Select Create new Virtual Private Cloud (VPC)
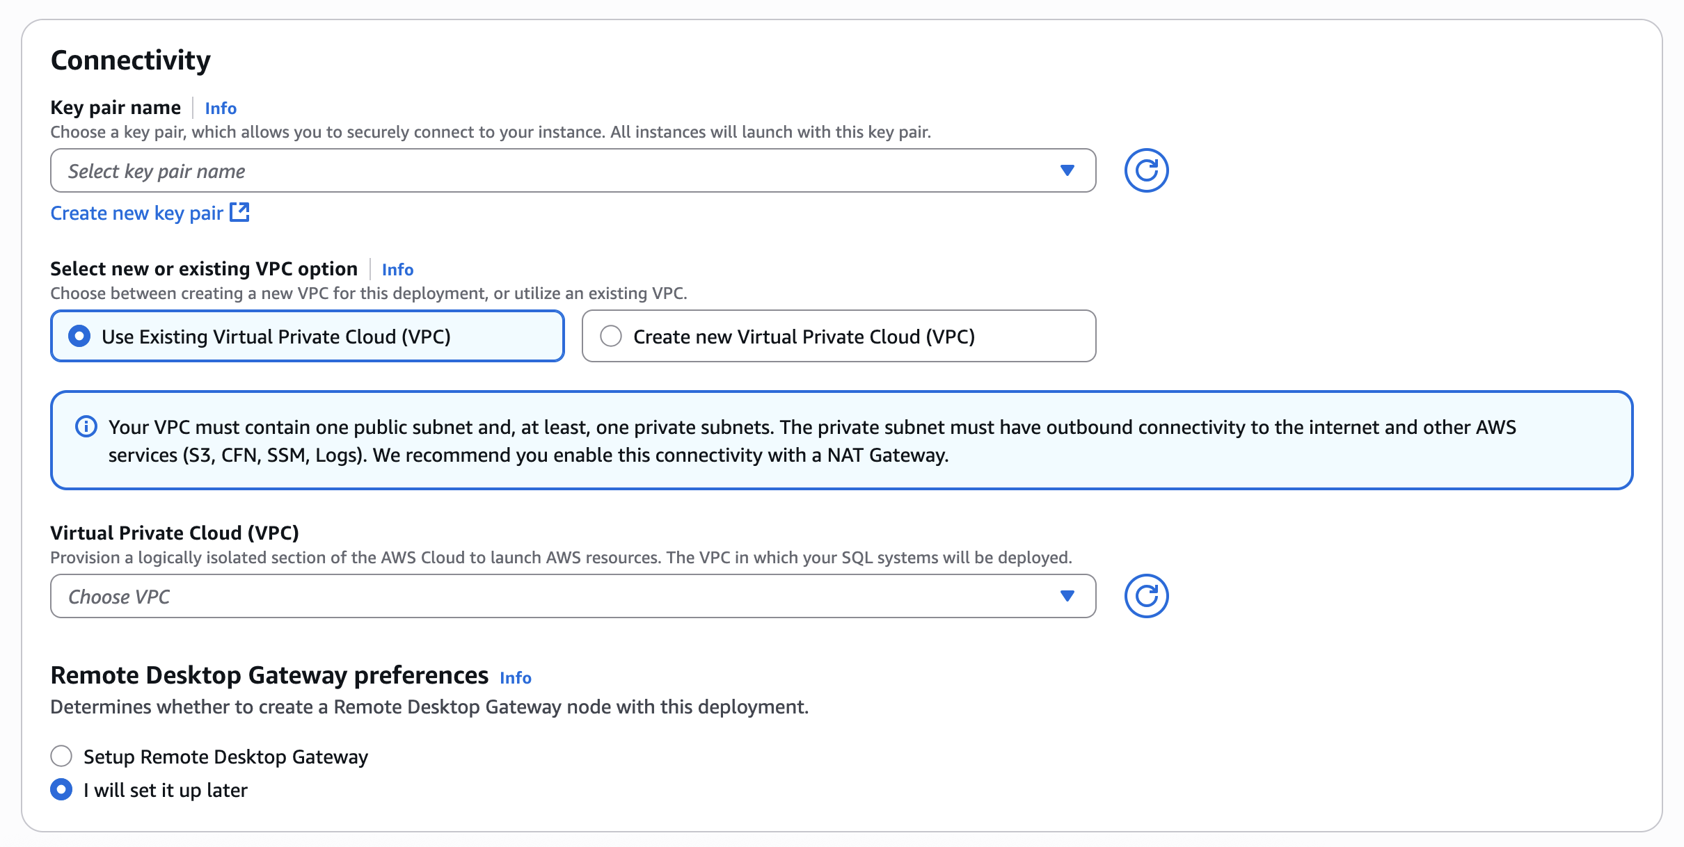Image resolution: width=1684 pixels, height=847 pixels. (x=610, y=336)
